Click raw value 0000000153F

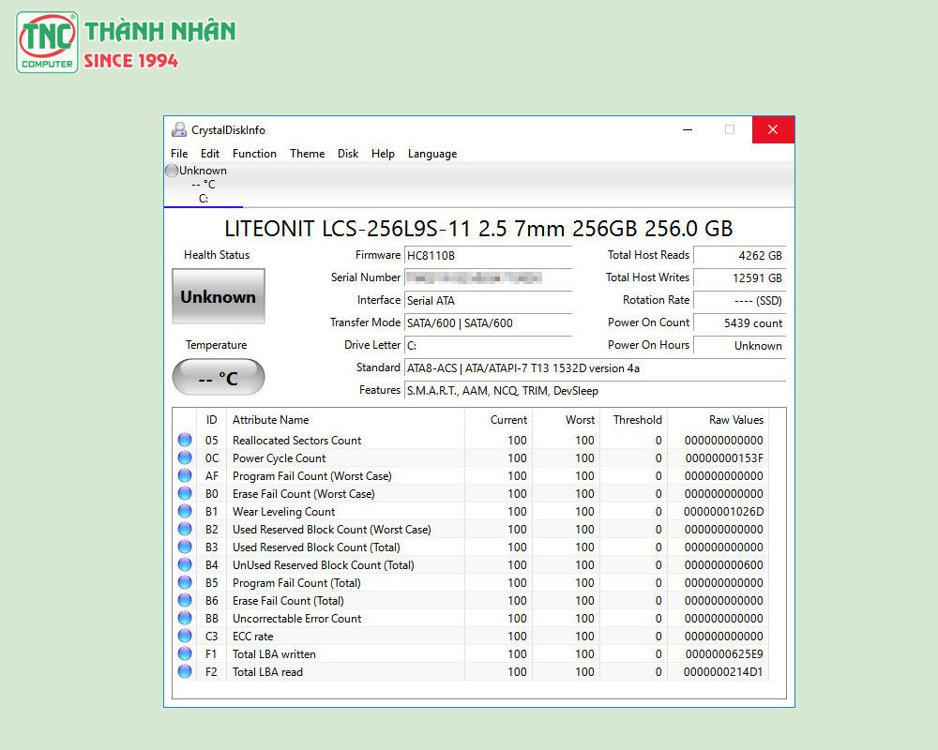[724, 458]
